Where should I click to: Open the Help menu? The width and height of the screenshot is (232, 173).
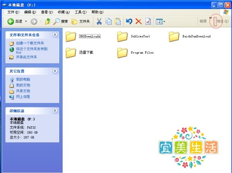point(97,12)
